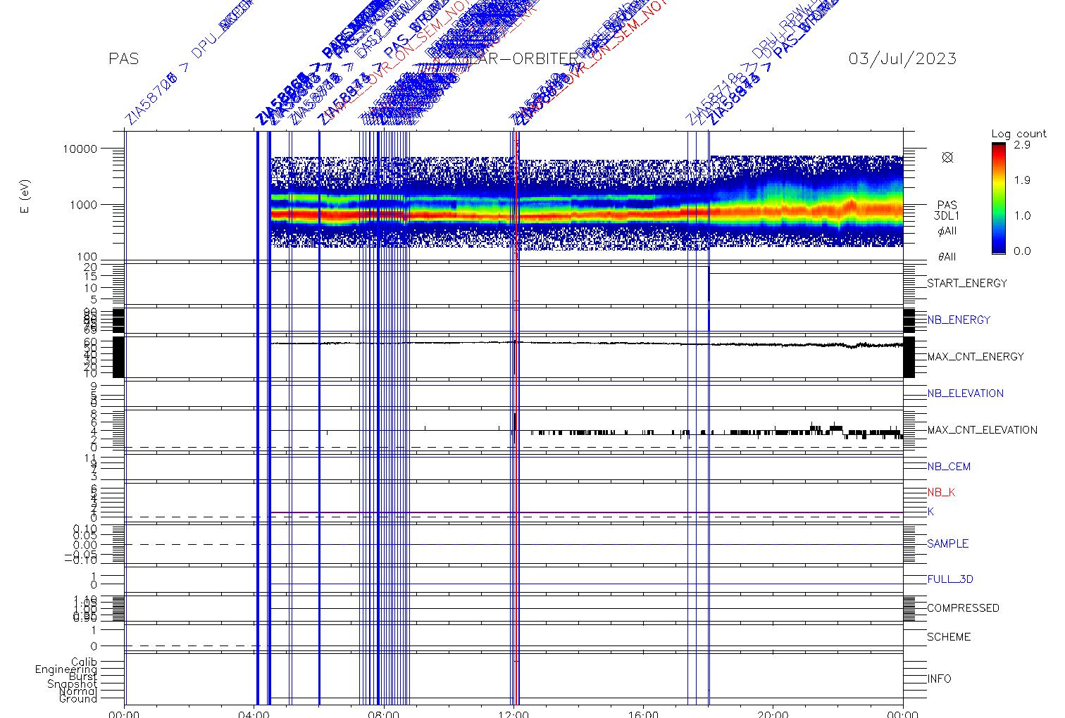Select the MAX_CNT_ELEVATION label
This screenshot has width=1065, height=718.
pos(982,429)
